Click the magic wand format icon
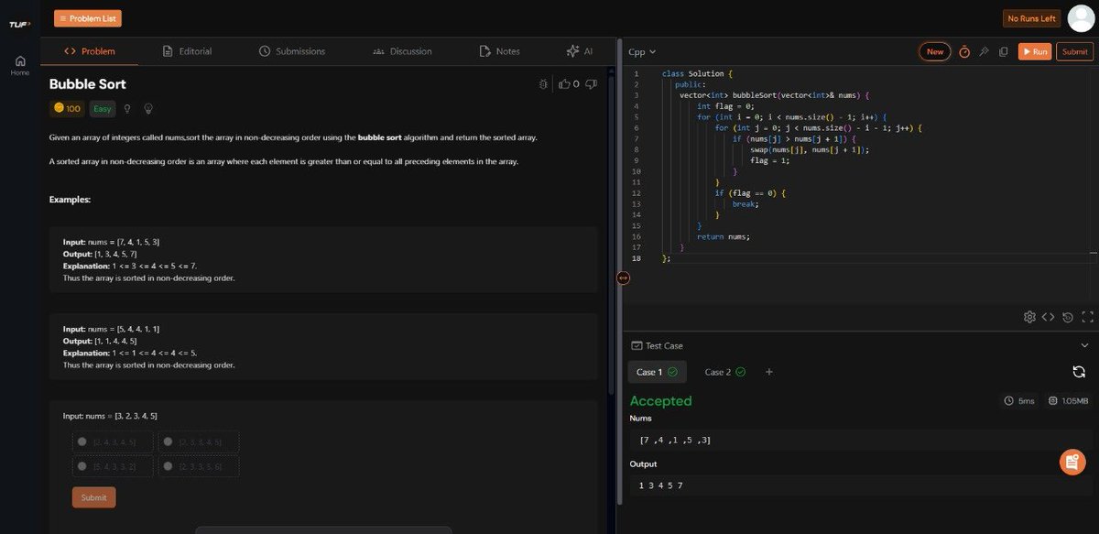 coord(984,52)
